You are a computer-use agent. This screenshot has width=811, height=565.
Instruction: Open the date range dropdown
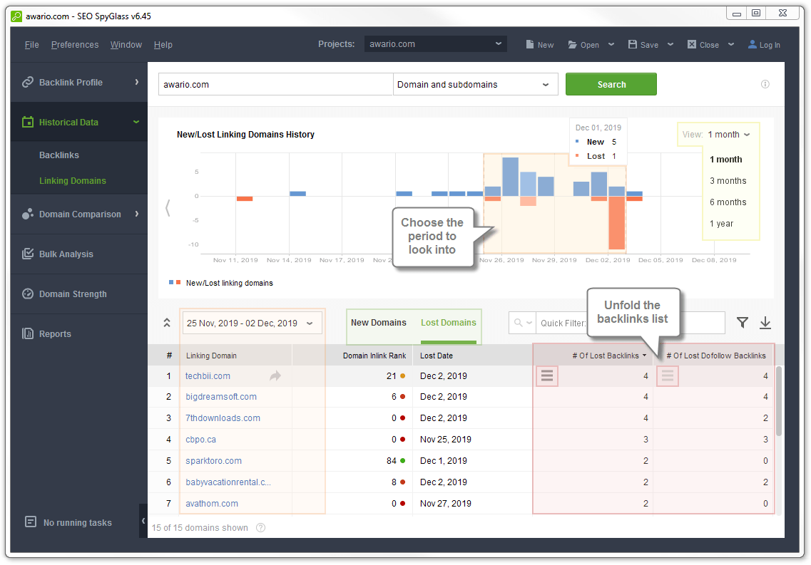(253, 323)
